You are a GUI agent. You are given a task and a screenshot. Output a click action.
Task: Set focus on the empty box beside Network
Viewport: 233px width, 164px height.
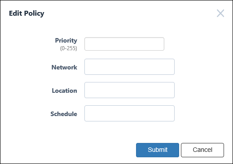129,67
